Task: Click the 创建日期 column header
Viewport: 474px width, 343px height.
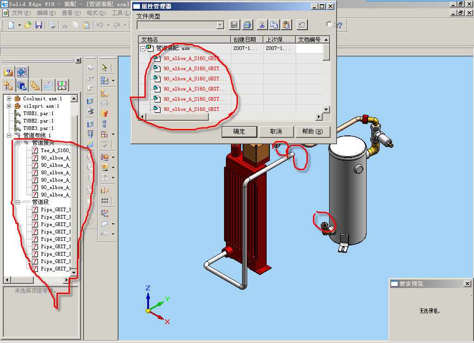Action: (x=247, y=40)
